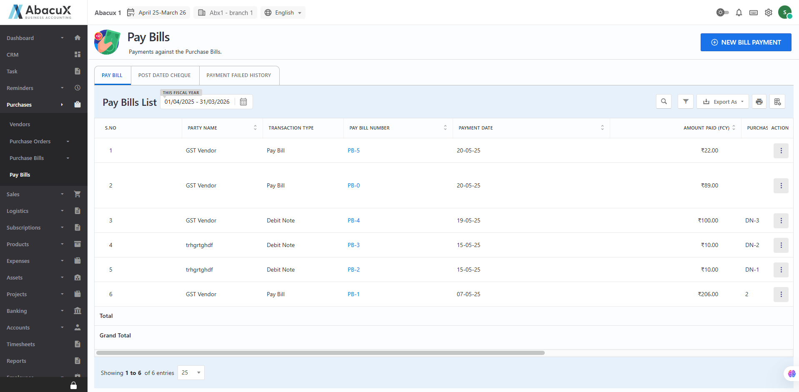Toggle the theme switch in top bar

[x=722, y=12]
